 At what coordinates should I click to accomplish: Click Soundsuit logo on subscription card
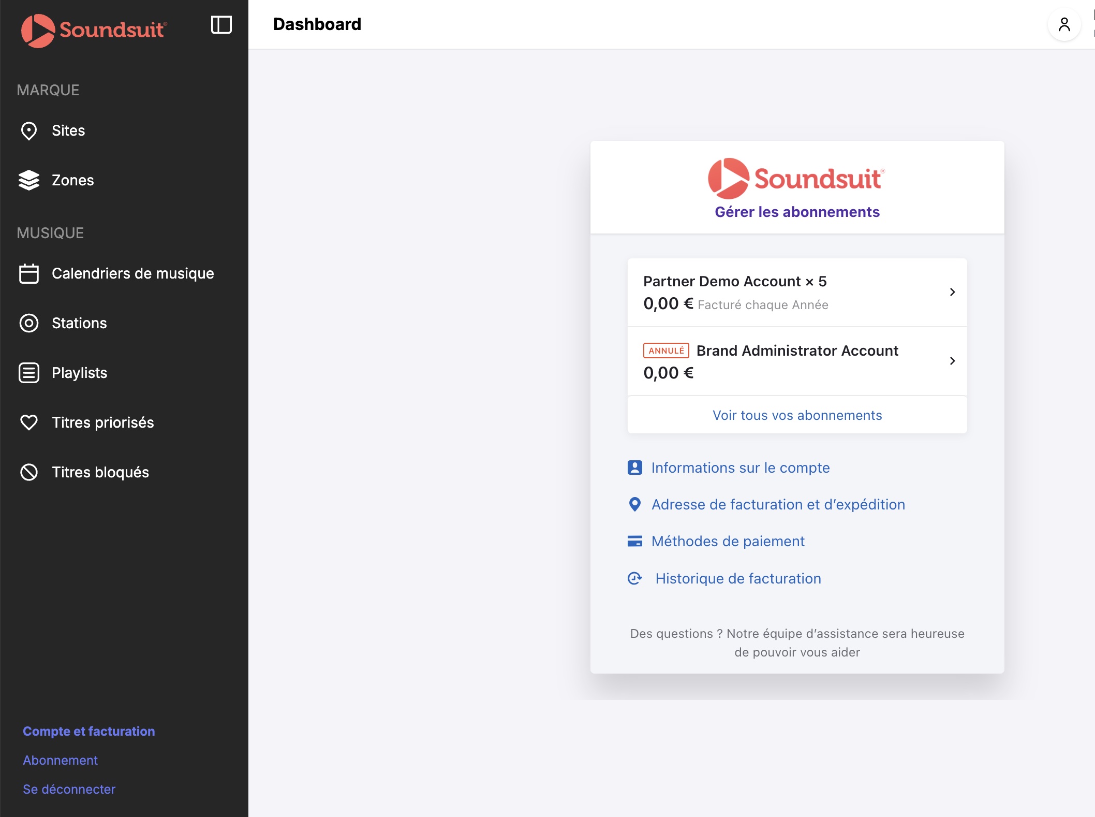click(796, 179)
